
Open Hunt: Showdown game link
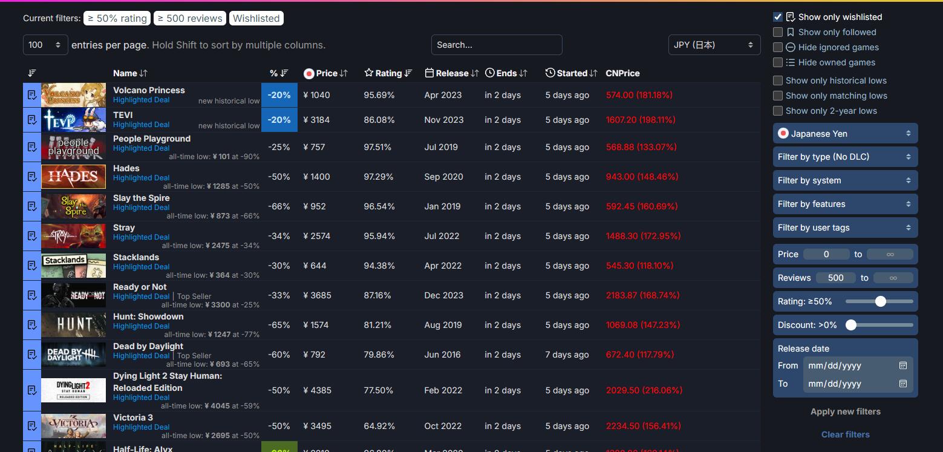point(148,316)
